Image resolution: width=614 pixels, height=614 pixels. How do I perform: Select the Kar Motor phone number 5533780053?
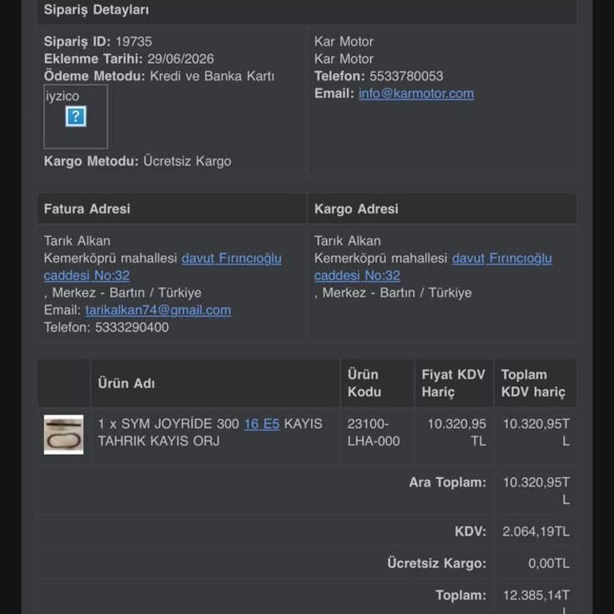pos(406,76)
